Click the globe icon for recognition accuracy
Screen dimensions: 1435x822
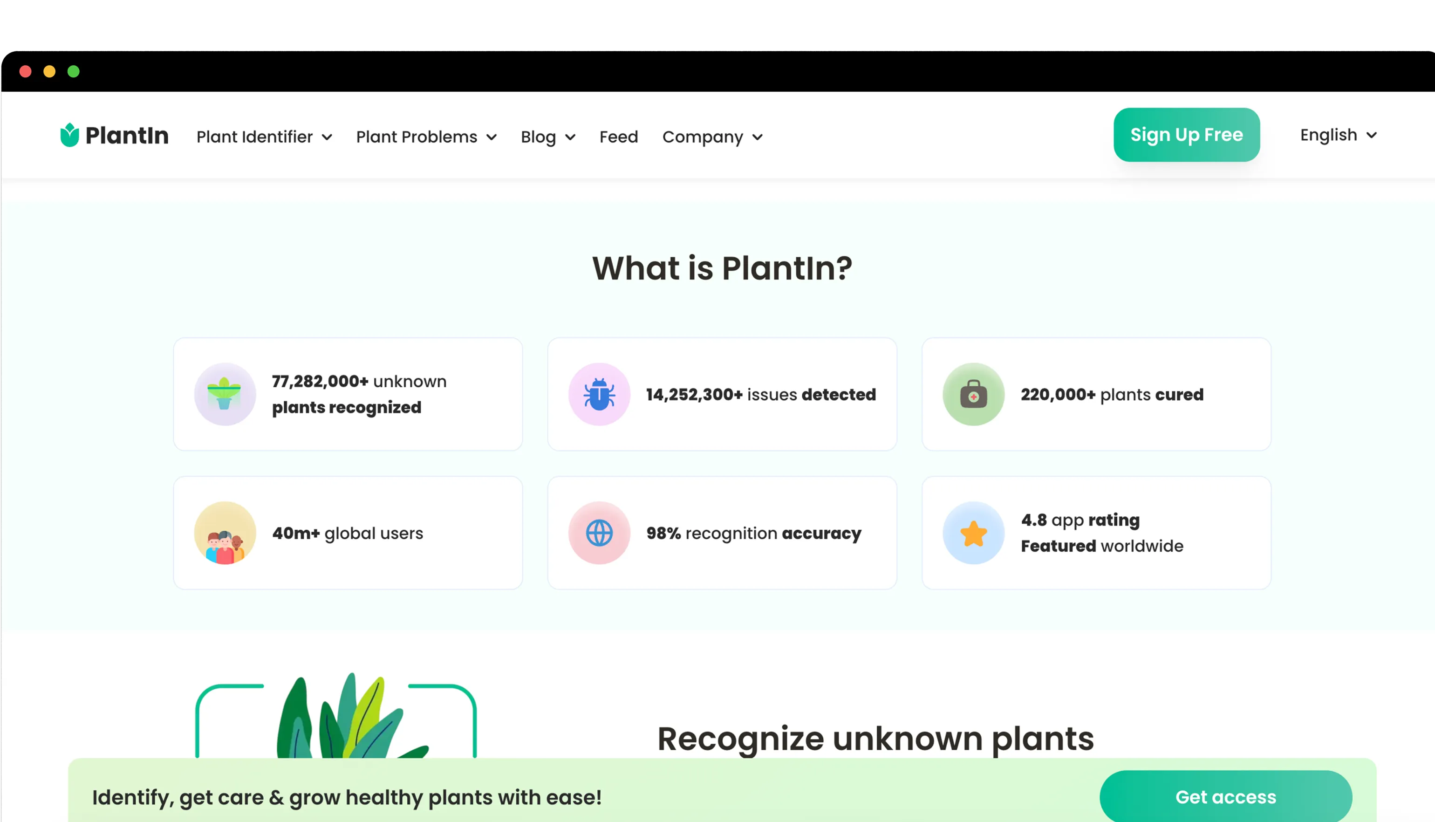pos(599,533)
